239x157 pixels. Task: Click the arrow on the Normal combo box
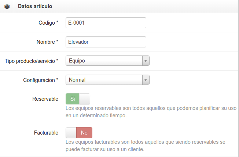146,80
